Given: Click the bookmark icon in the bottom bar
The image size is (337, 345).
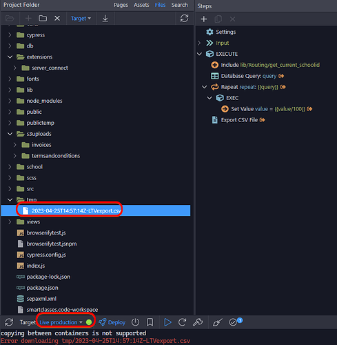Looking at the screenshot, I should (x=150, y=322).
